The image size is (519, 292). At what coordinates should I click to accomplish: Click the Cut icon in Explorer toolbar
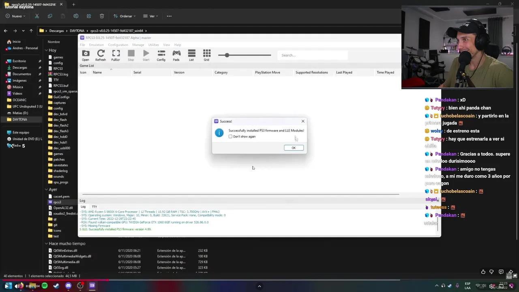pos(37,16)
